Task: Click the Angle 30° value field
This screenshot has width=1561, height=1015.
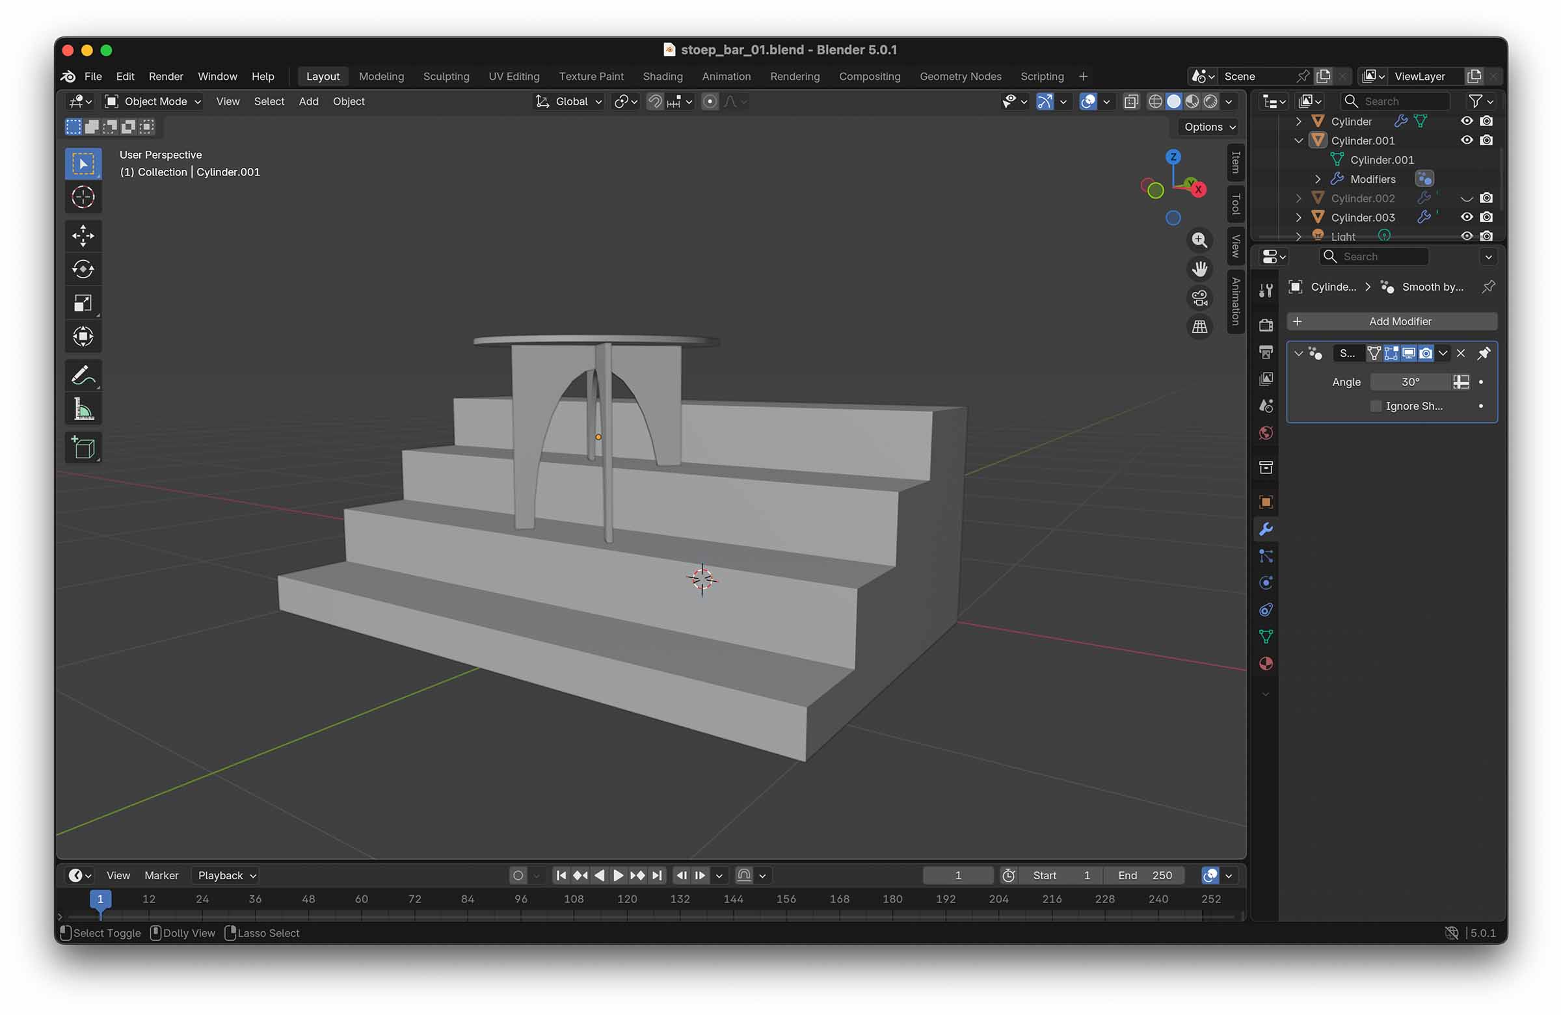Action: click(1410, 382)
